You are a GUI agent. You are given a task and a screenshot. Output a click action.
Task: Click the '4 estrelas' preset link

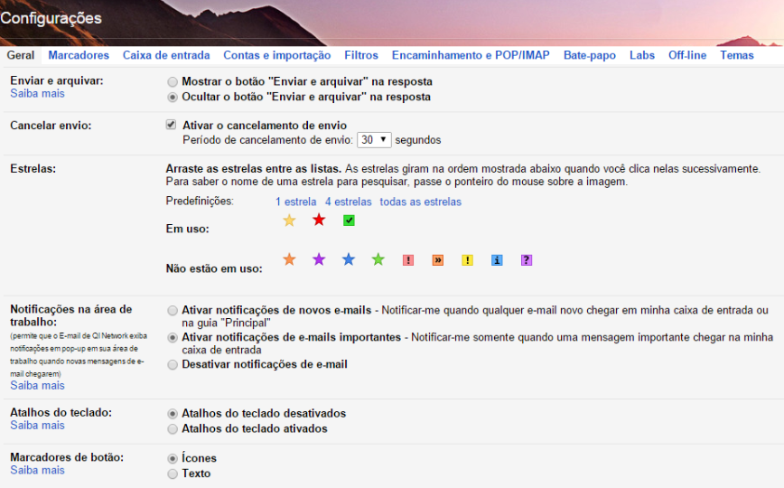tap(348, 202)
